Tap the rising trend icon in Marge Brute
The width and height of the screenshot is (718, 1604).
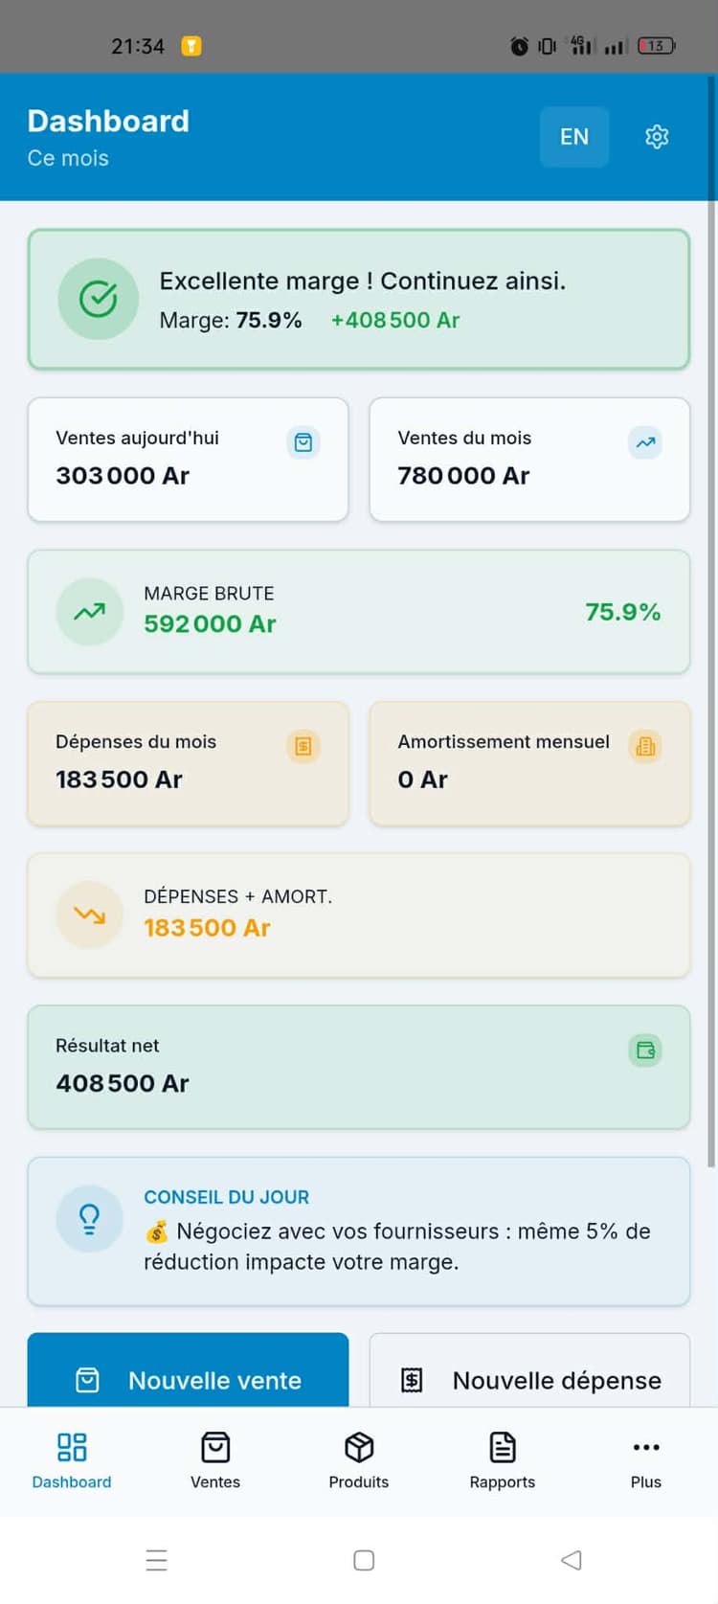point(90,611)
